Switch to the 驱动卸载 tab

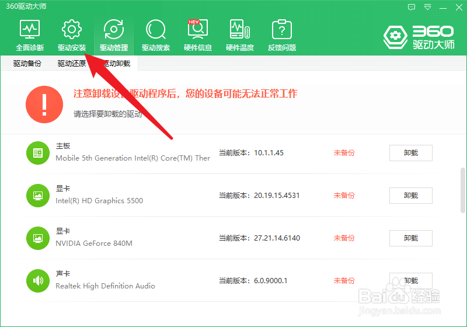click(x=116, y=64)
